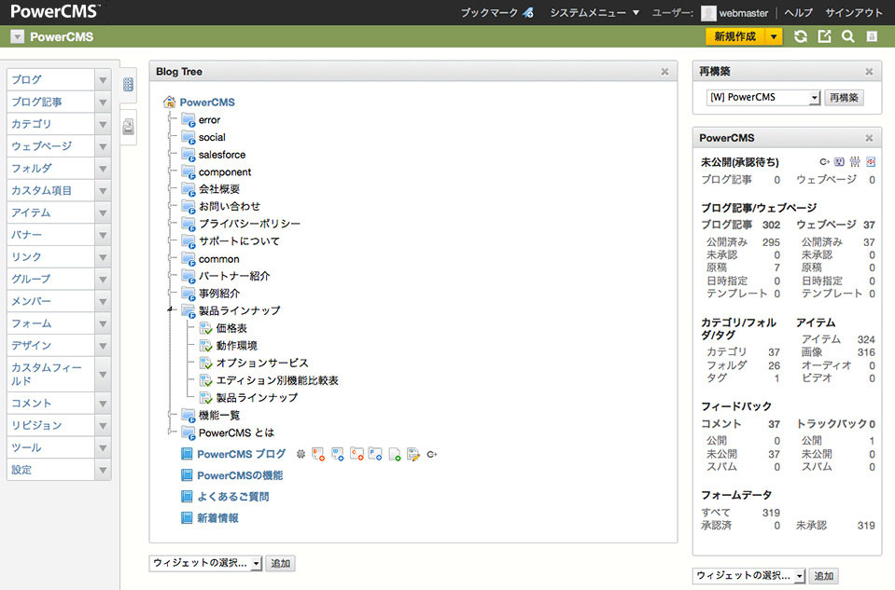Create new category icon in PowerCMS ブログ row
The image size is (895, 590).
tap(357, 454)
